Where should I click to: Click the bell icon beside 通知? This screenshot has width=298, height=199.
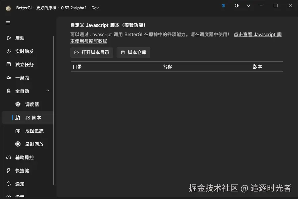tap(9, 184)
